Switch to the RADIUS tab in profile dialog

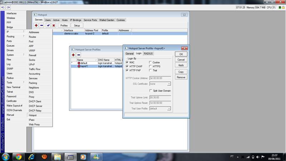click(148, 53)
